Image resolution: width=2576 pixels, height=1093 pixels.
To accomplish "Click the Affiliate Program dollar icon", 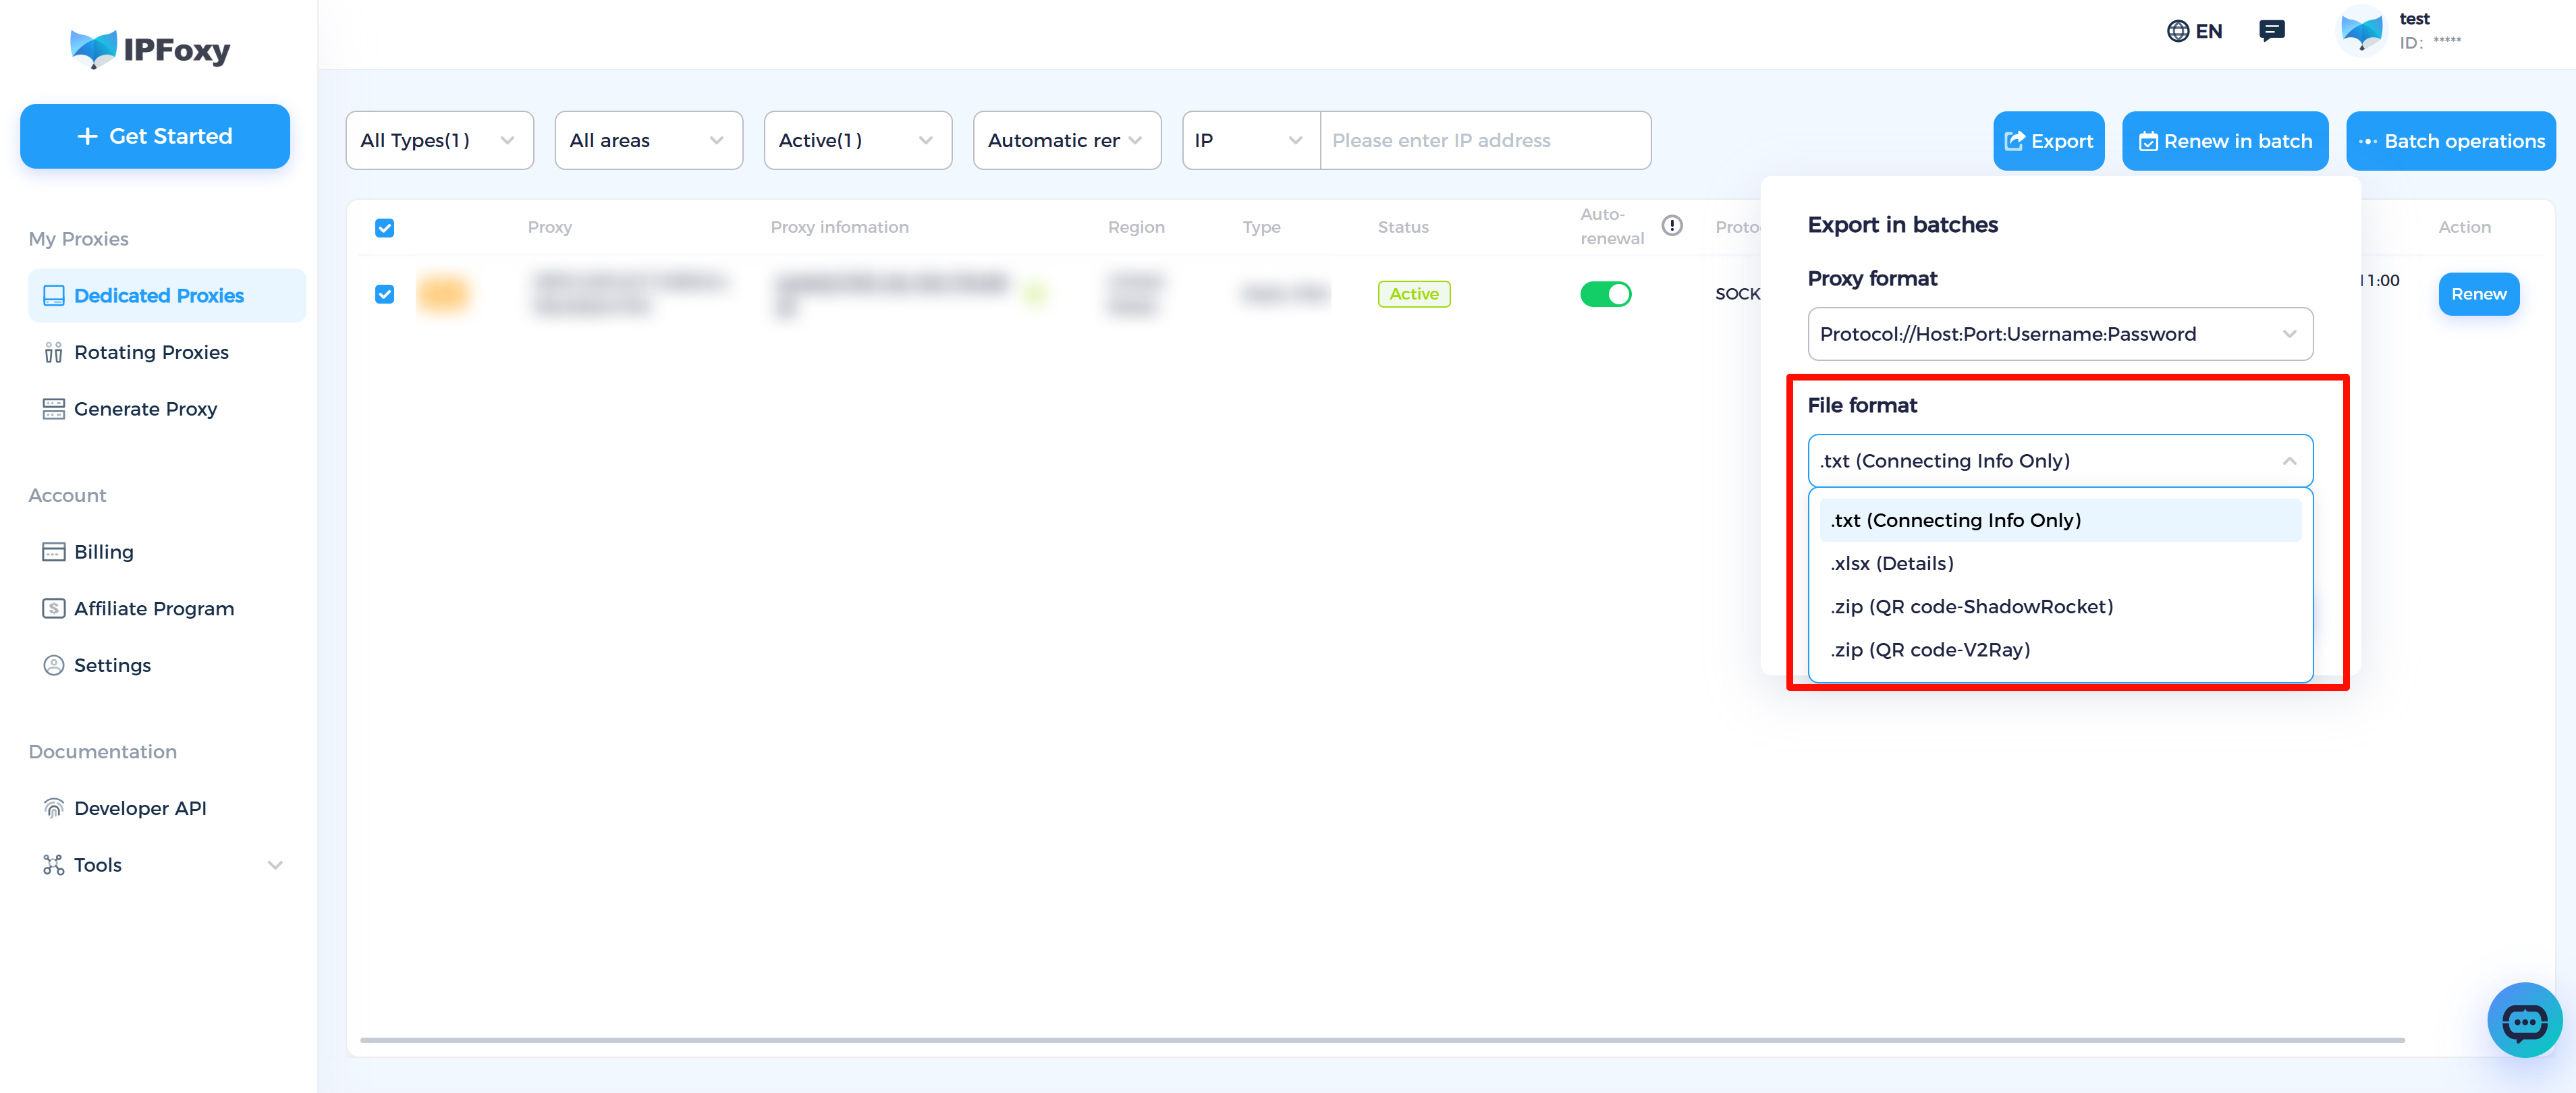I will 53,609.
